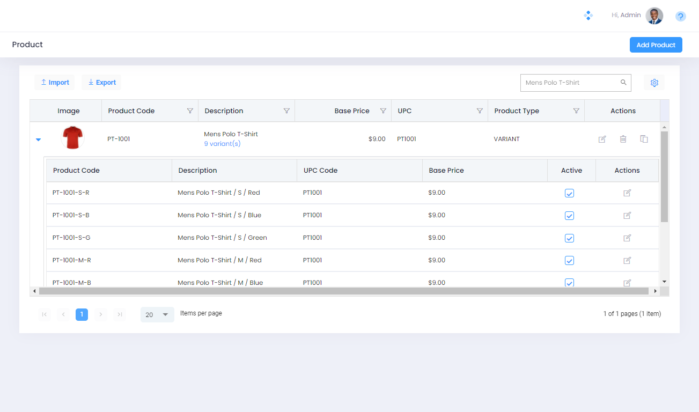
Task: Sort by the Description column header
Action: 224,111
